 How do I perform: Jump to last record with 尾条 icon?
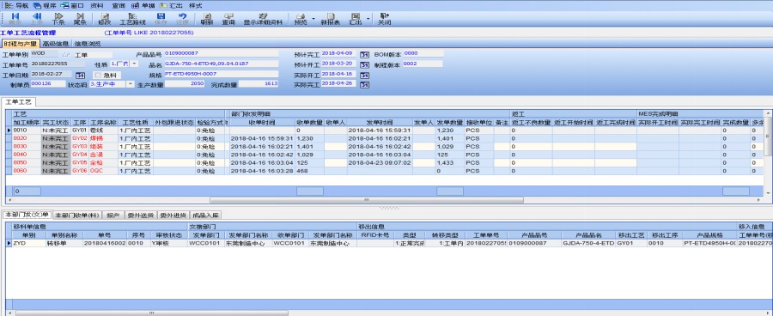pos(80,19)
